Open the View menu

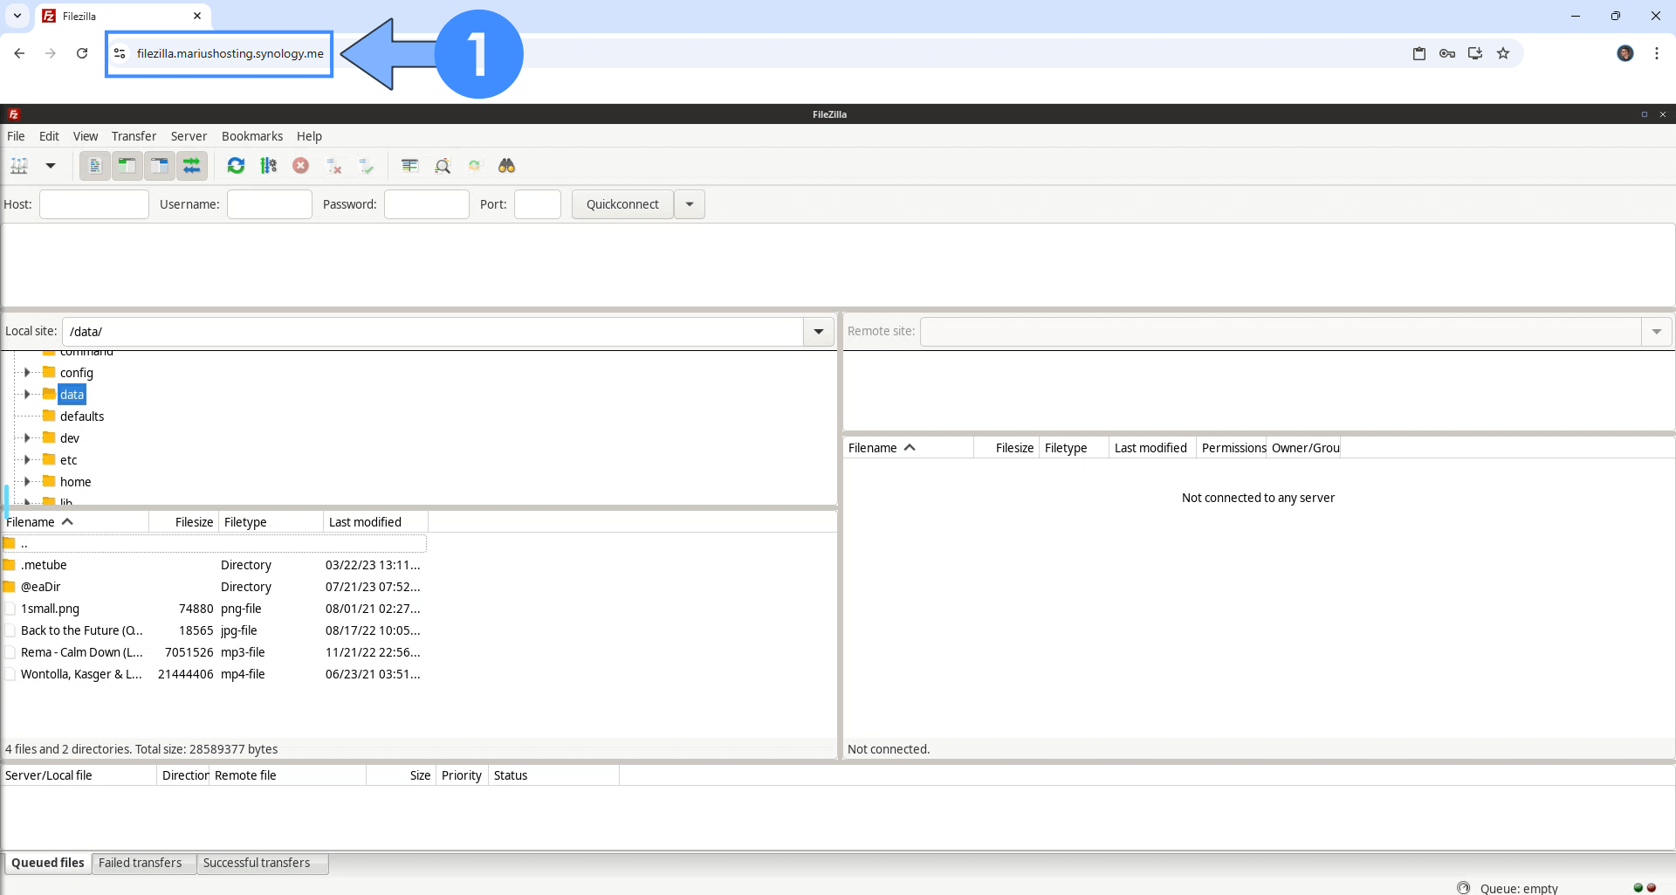coord(86,136)
